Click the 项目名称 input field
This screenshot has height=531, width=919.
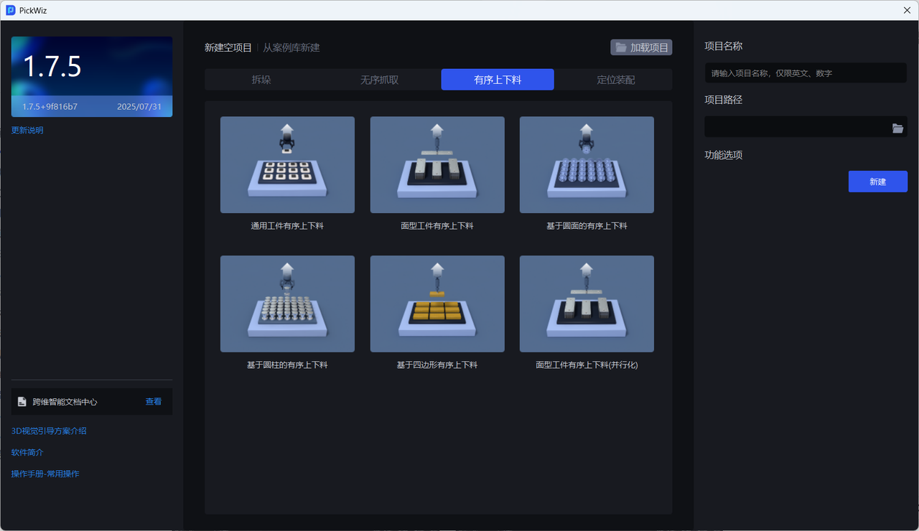point(805,73)
